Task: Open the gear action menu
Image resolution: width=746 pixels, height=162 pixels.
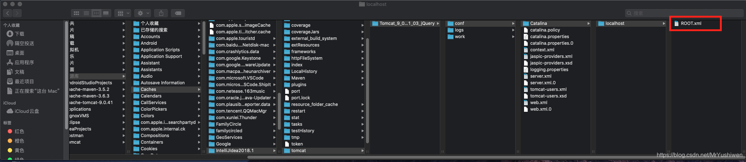Action: pyautogui.click(x=143, y=13)
